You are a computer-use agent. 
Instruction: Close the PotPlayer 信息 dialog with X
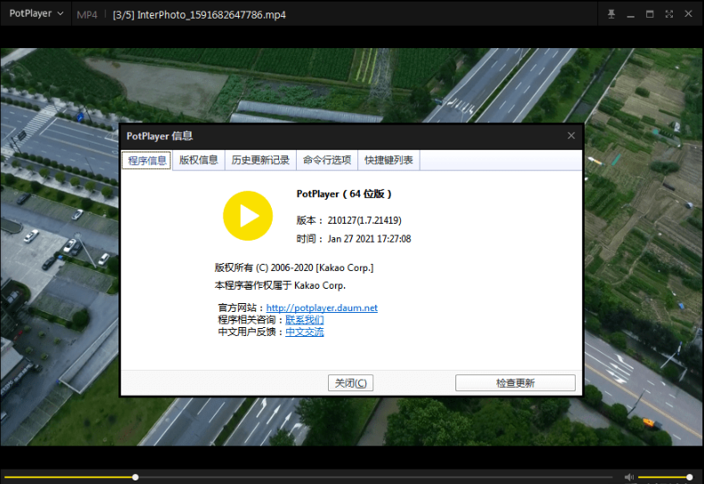(x=571, y=135)
